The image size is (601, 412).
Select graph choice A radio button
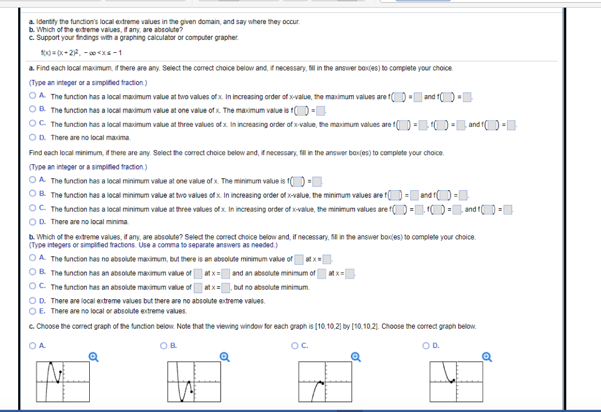pyautogui.click(x=32, y=346)
